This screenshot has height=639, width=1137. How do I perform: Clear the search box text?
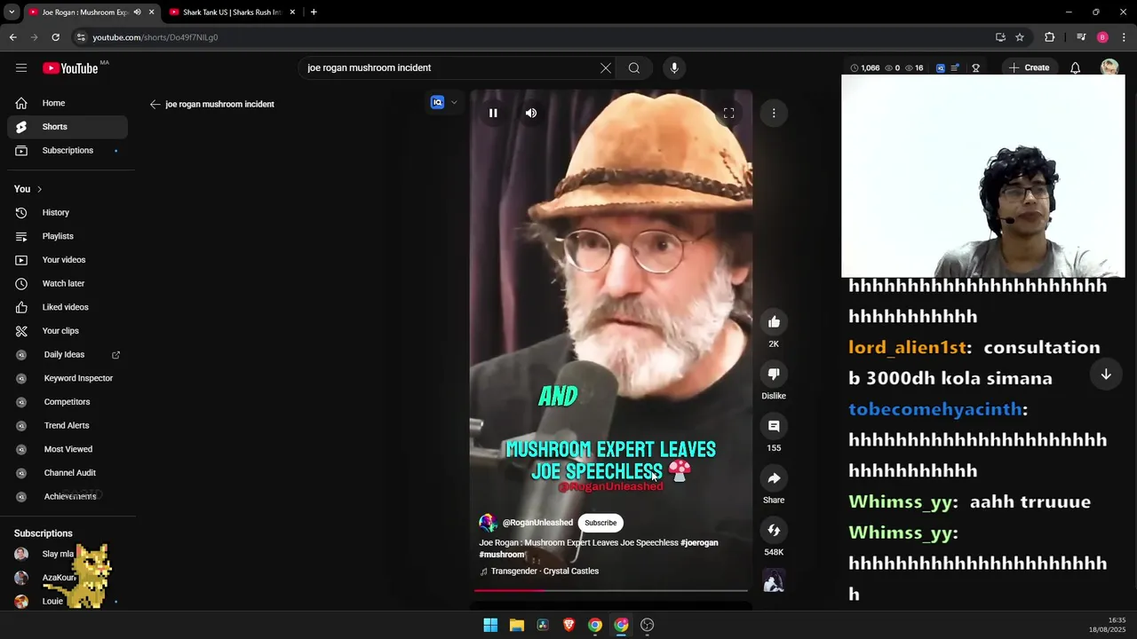606,67
